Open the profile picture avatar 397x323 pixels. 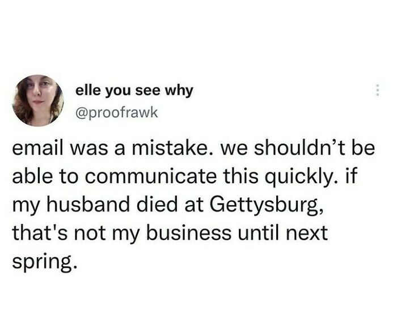coord(38,101)
